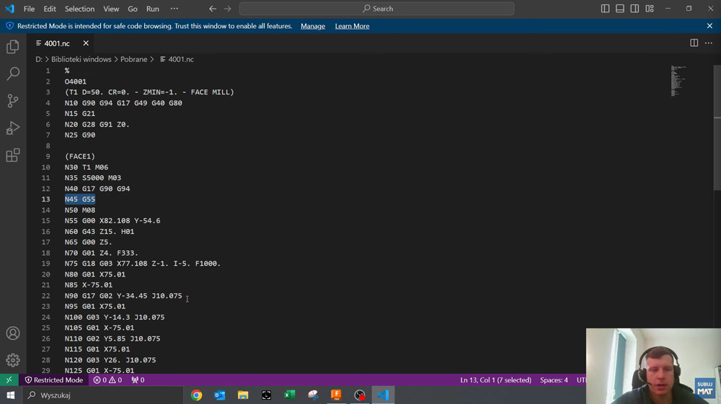Open the Manage gear icon
This screenshot has width=721, height=404.
(x=13, y=360)
